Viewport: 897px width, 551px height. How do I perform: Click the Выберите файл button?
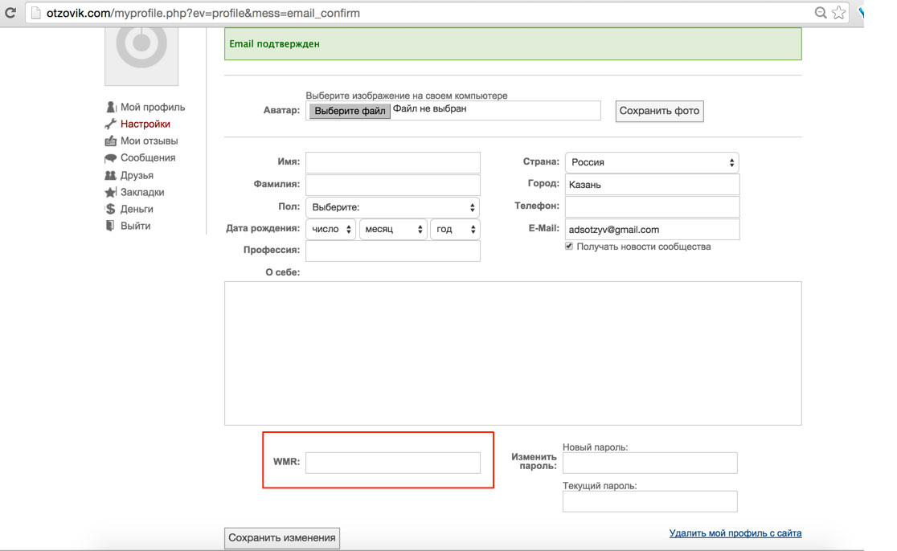350,111
